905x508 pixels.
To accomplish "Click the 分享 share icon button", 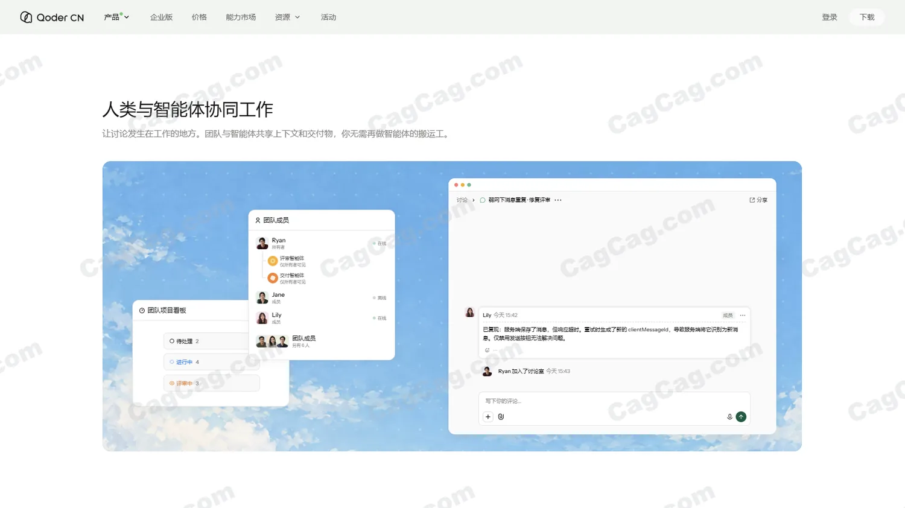I will click(758, 200).
